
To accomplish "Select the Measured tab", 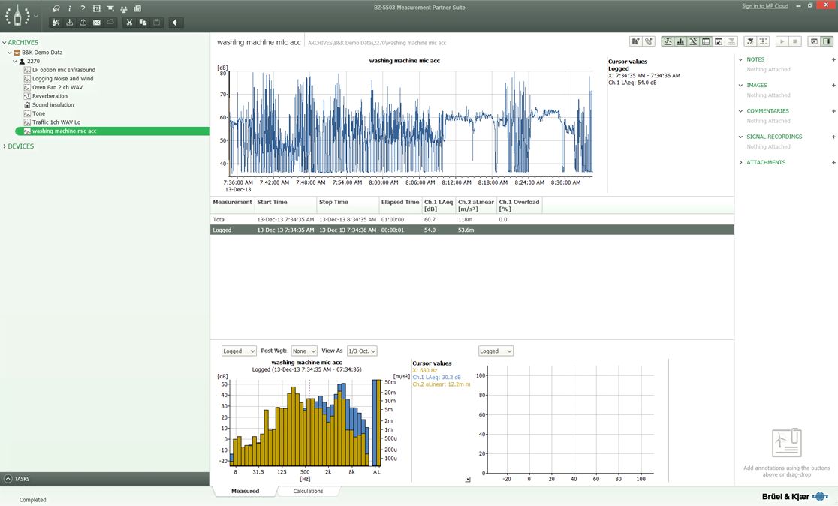I will tap(245, 491).
